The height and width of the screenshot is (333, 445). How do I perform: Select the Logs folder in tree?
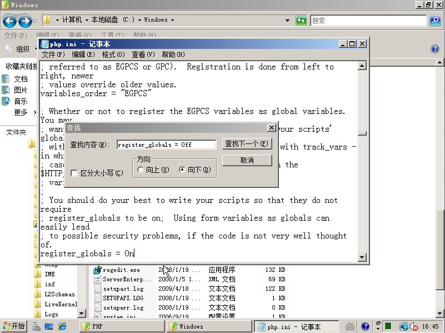[51, 314]
